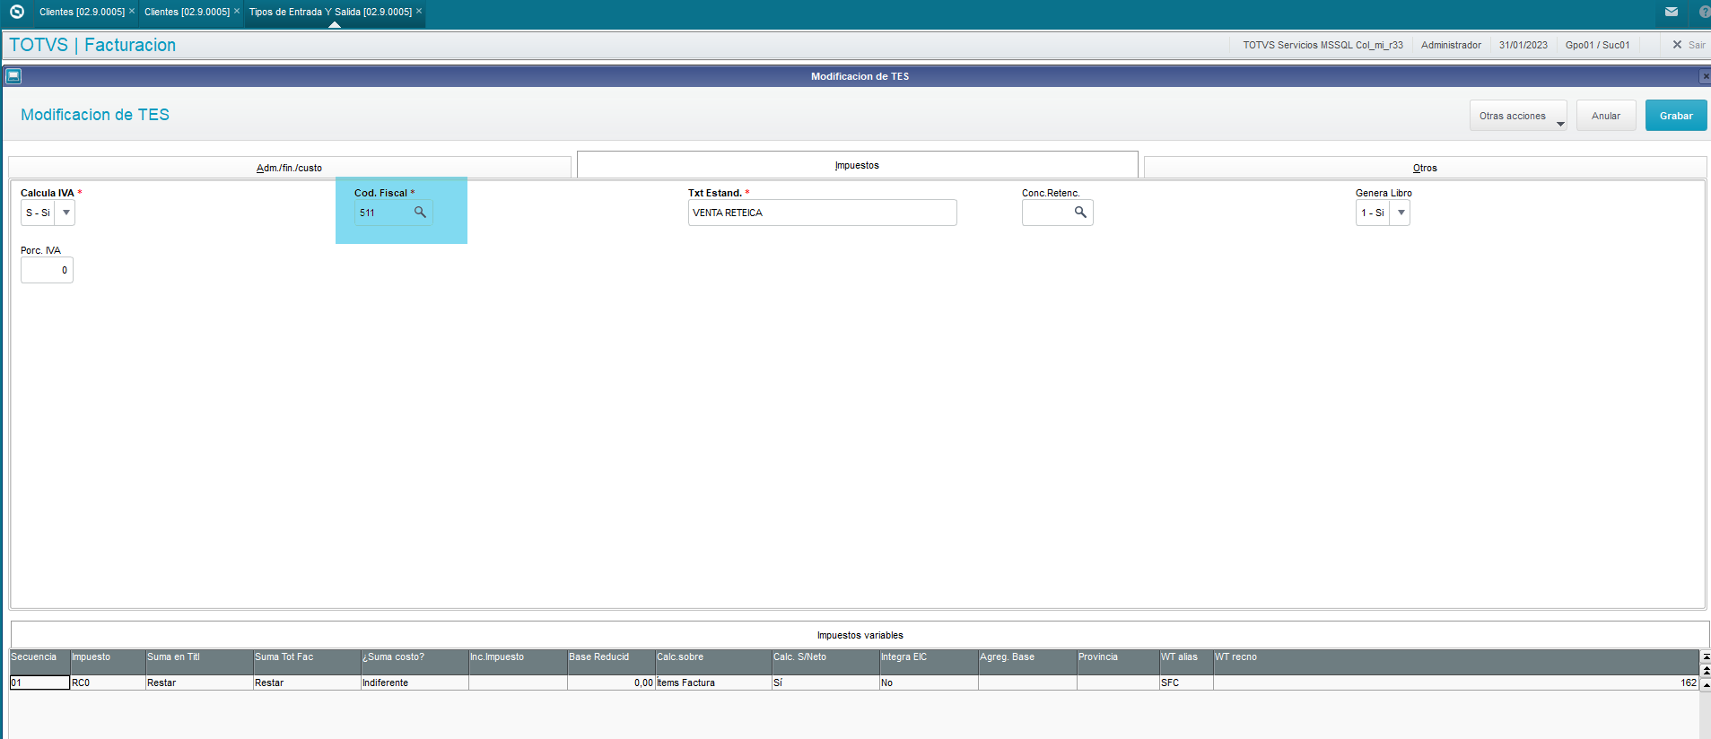Close the Tipos de Entrada Y Salida tab

(x=419, y=11)
